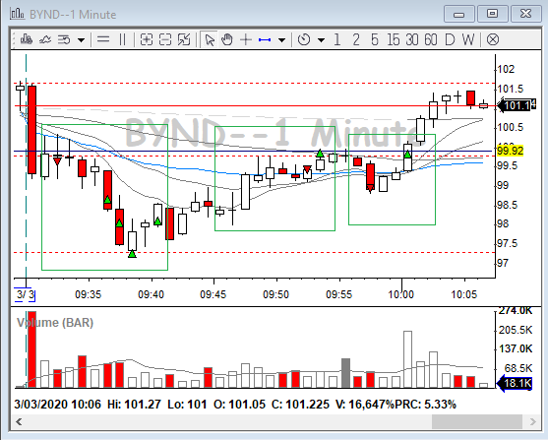Expand the dropdown next to settings list icon
Image resolution: width=548 pixels, height=440 pixels.
[81, 40]
